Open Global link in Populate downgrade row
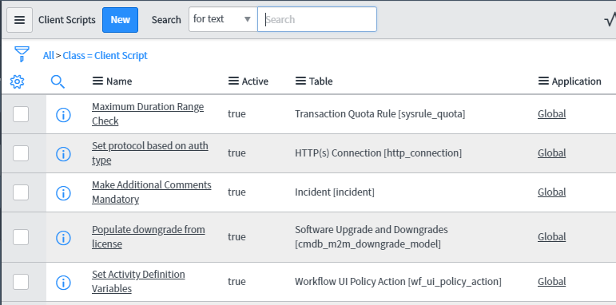The height and width of the screenshot is (305, 616). tap(551, 236)
